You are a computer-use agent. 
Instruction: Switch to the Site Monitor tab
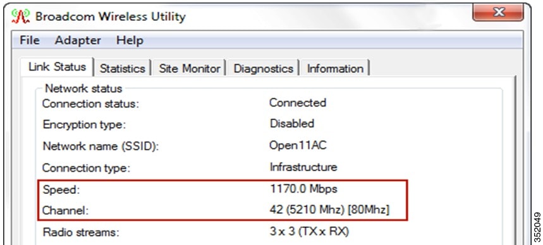(x=190, y=68)
